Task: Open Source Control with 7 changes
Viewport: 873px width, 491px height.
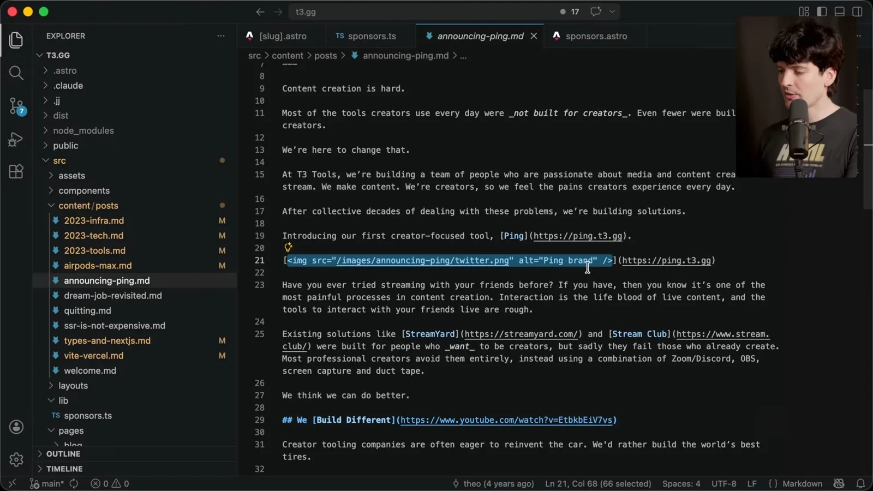Action: [x=16, y=106]
